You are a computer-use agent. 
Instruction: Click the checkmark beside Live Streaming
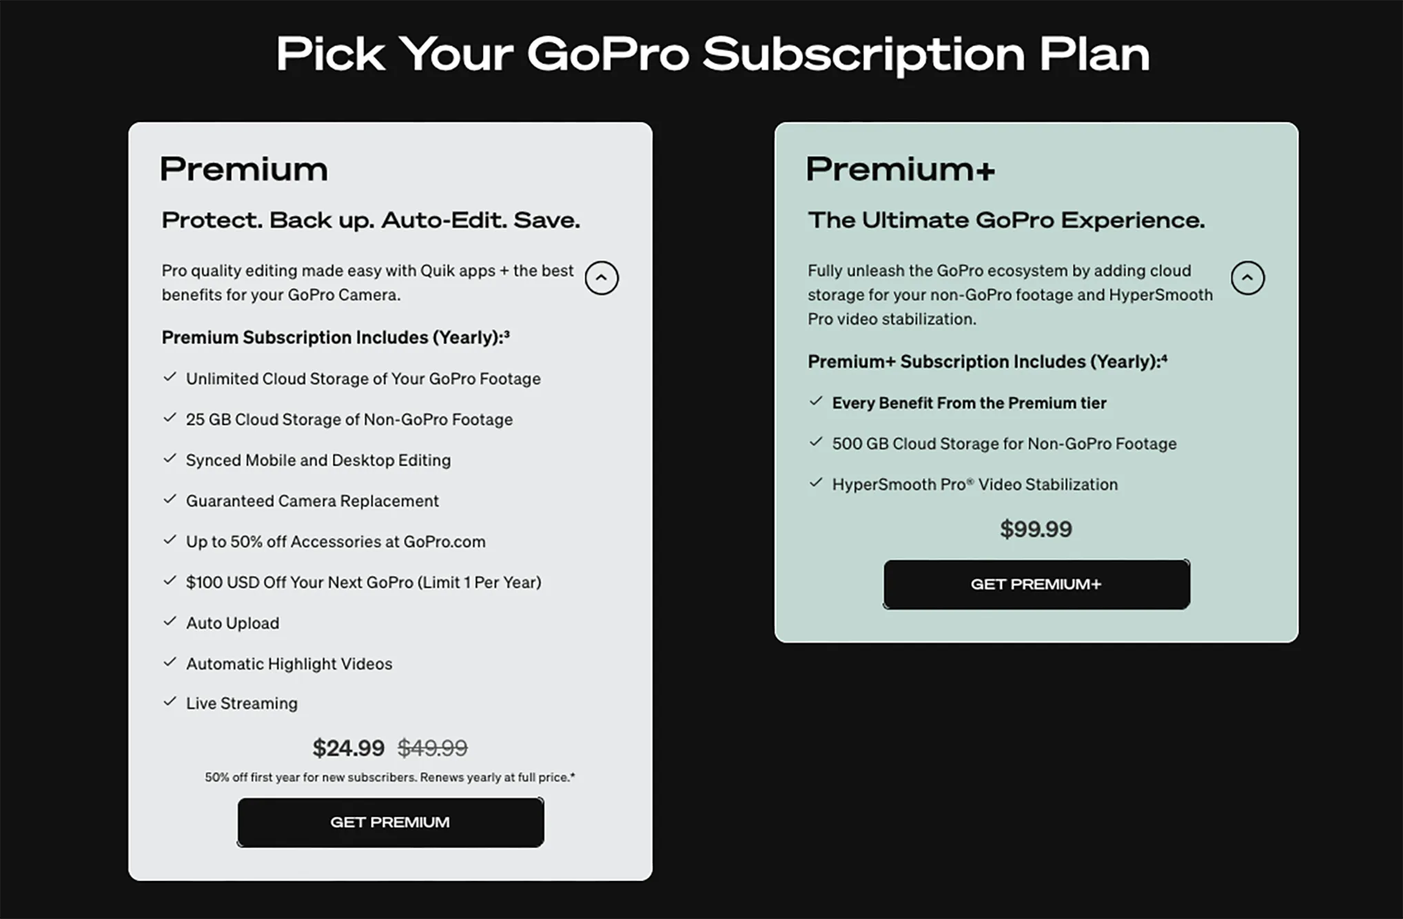(170, 703)
